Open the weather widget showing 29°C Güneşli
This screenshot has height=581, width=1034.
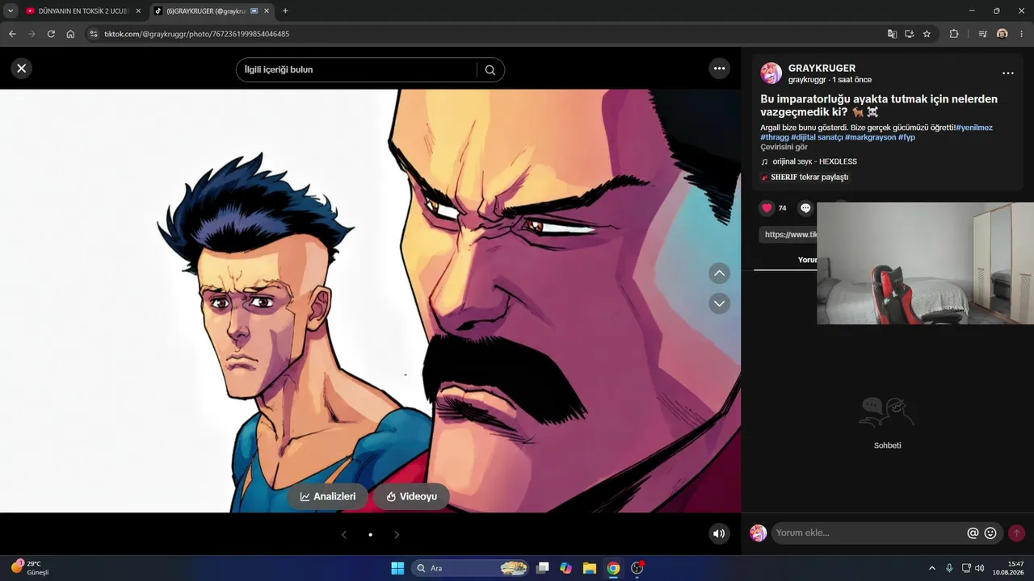pos(30,567)
